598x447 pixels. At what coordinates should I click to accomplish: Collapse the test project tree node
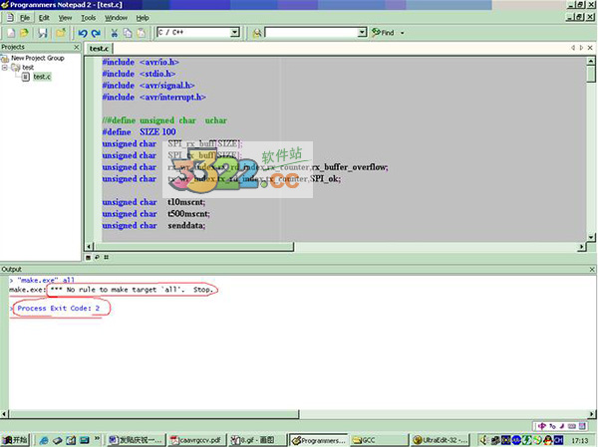point(5,68)
